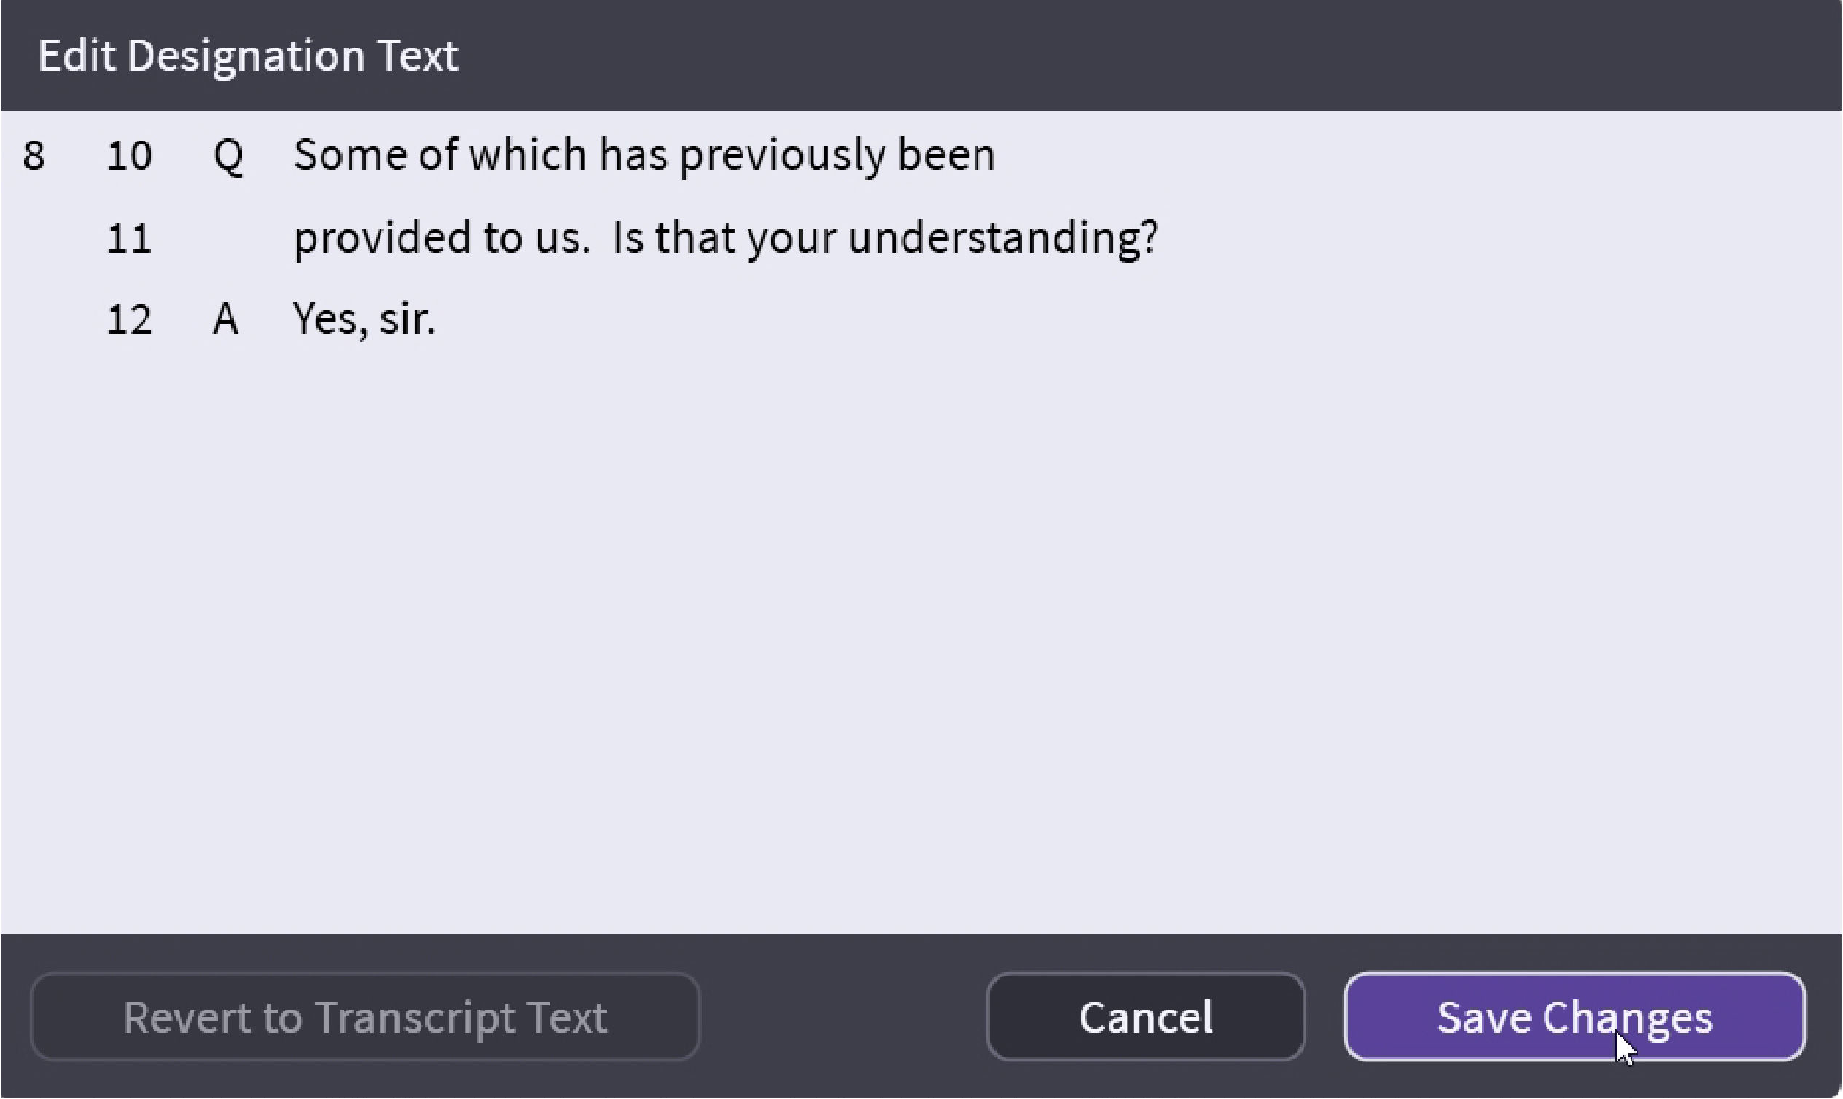The height and width of the screenshot is (1099, 1843).
Task: Cancel the designation text edit
Action: (1145, 1017)
